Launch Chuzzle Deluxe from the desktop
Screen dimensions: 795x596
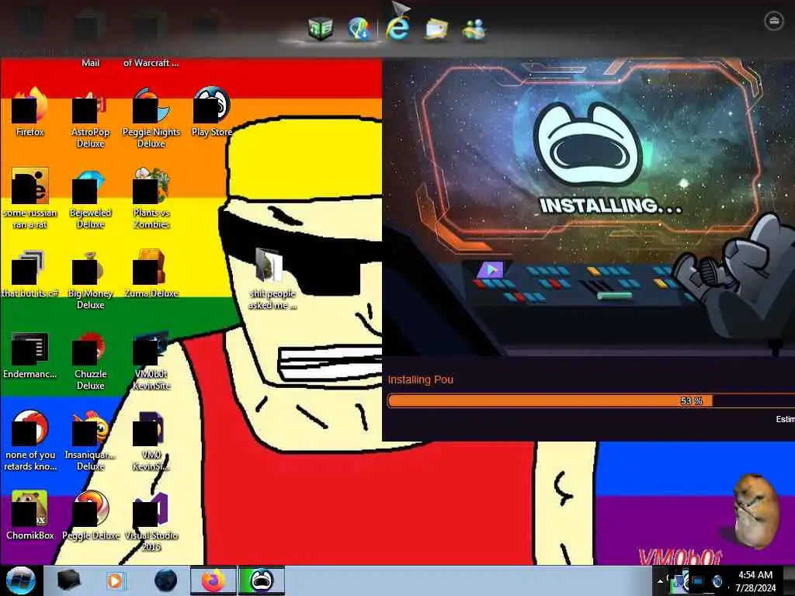click(90, 361)
